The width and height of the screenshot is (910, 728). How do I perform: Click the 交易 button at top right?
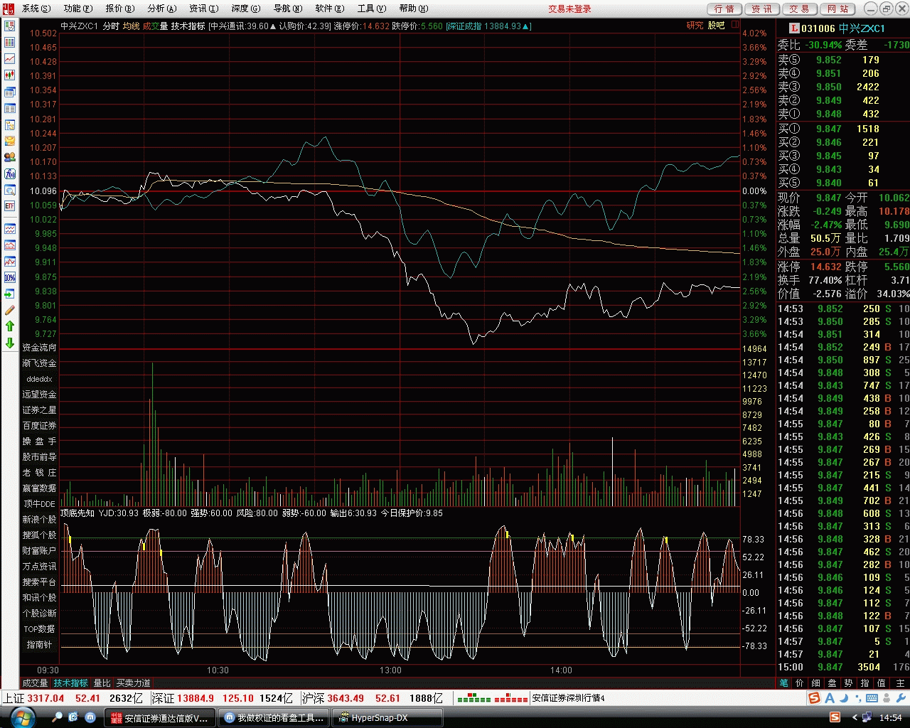point(800,9)
